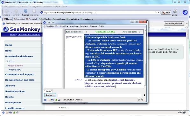Click the SeaMonkey throbber logo at toolbar right
This screenshot has height=116, width=190.
tap(185, 12)
